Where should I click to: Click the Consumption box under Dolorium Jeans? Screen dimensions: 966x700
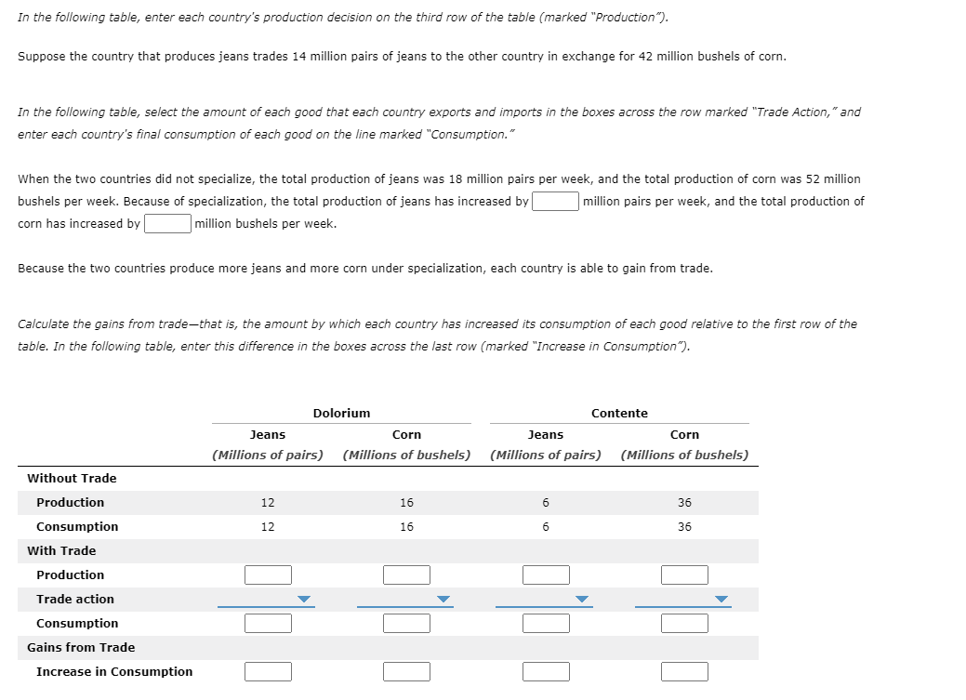268,623
